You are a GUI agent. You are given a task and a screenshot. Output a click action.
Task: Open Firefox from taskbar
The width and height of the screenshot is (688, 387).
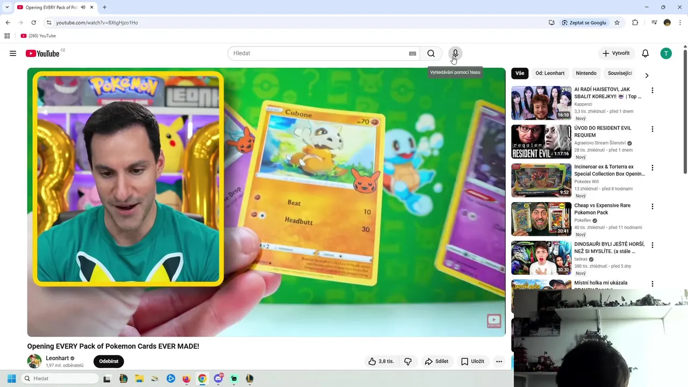click(187, 378)
